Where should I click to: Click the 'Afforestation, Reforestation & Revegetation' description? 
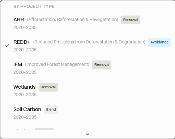coord(73,20)
